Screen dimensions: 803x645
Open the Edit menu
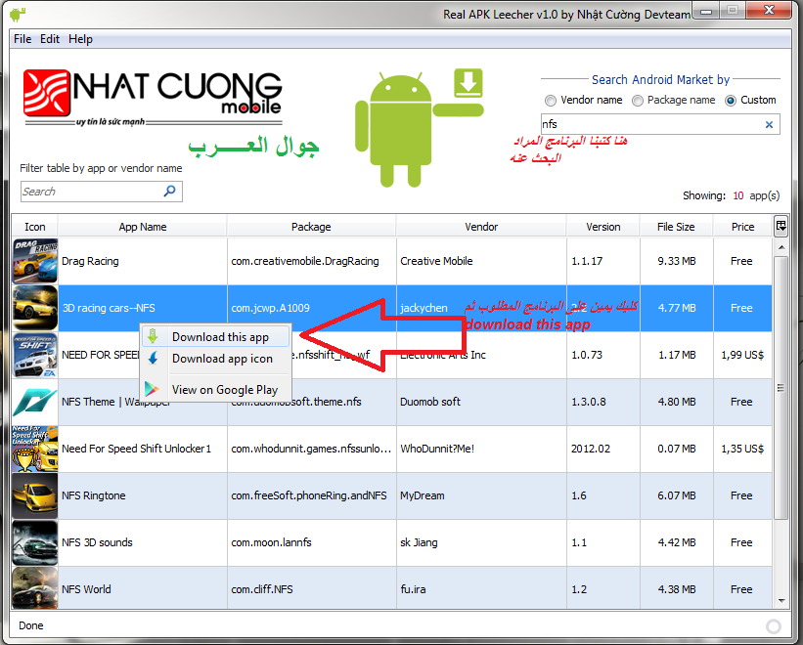point(50,39)
